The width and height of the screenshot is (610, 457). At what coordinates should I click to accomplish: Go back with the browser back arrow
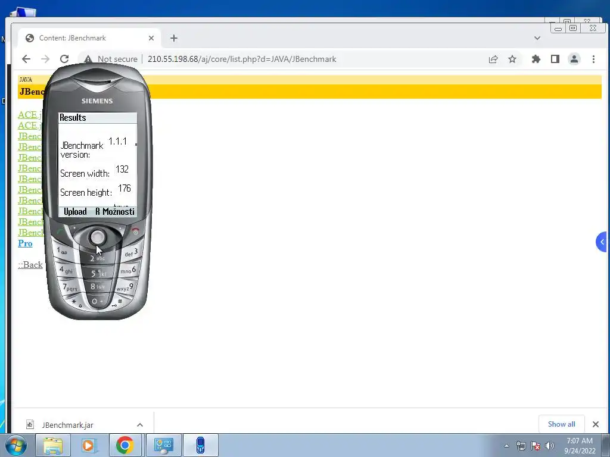pyautogui.click(x=26, y=59)
